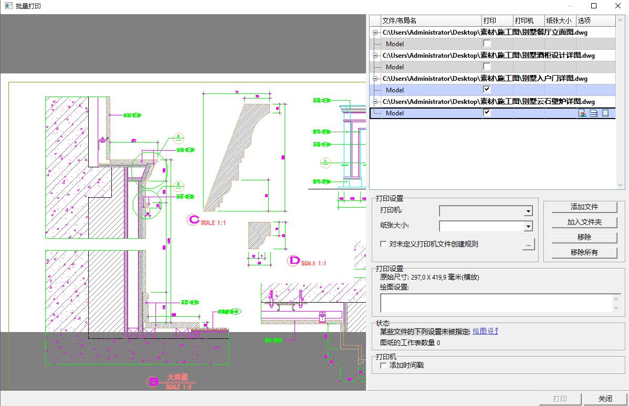Viewport: 629px width, 406px height.
Task: Open the 打印机 dropdown list
Action: point(528,211)
